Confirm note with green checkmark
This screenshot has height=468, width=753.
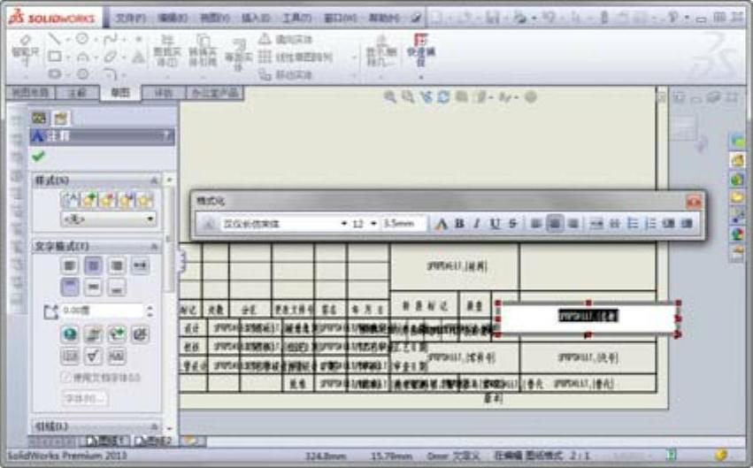click(38, 156)
